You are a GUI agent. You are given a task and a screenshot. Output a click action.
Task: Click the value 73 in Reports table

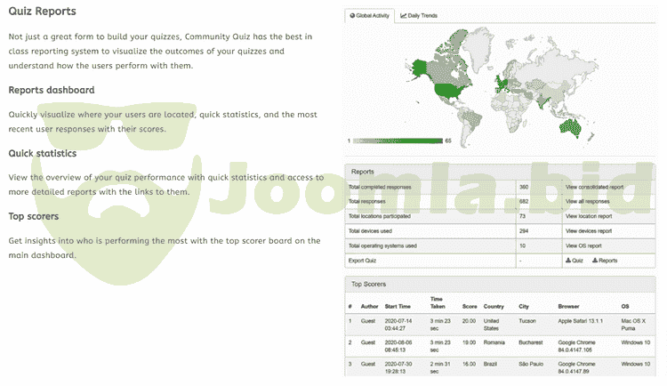(x=522, y=216)
